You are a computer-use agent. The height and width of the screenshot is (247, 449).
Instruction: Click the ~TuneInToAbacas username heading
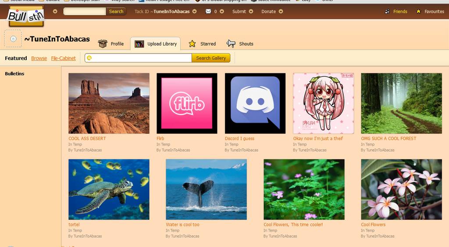point(57,39)
